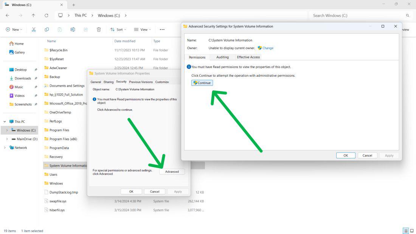Open pinned Videos folder in sidebar

(x=17, y=96)
